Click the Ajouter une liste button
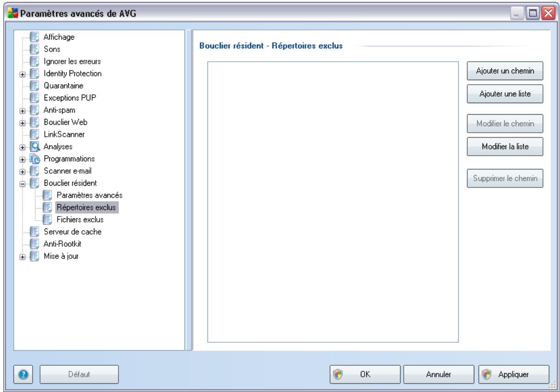Viewport: 560px width, 392px height. tap(506, 94)
